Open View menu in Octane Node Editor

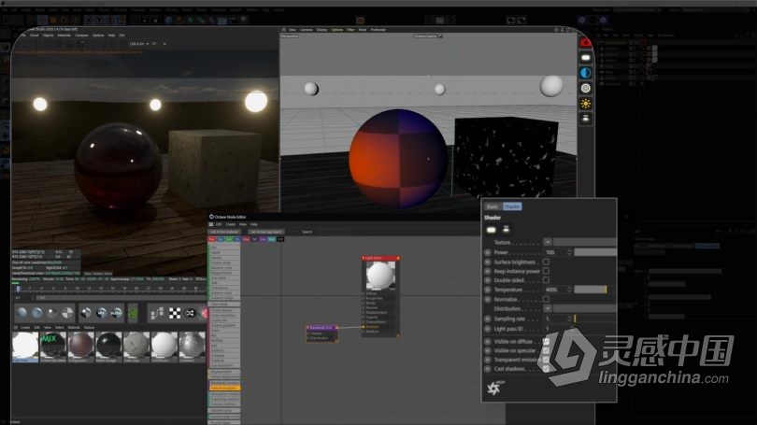tap(243, 224)
